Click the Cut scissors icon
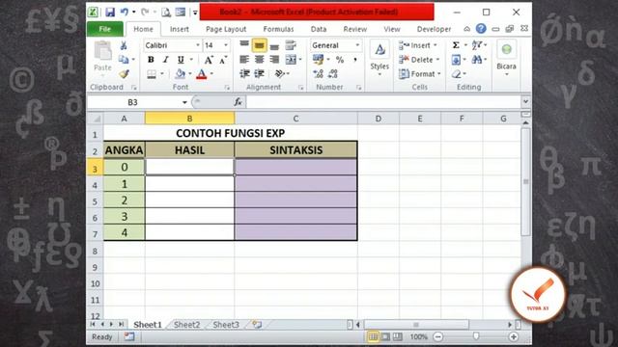Screen dimensions: 618x347 [x=124, y=45]
